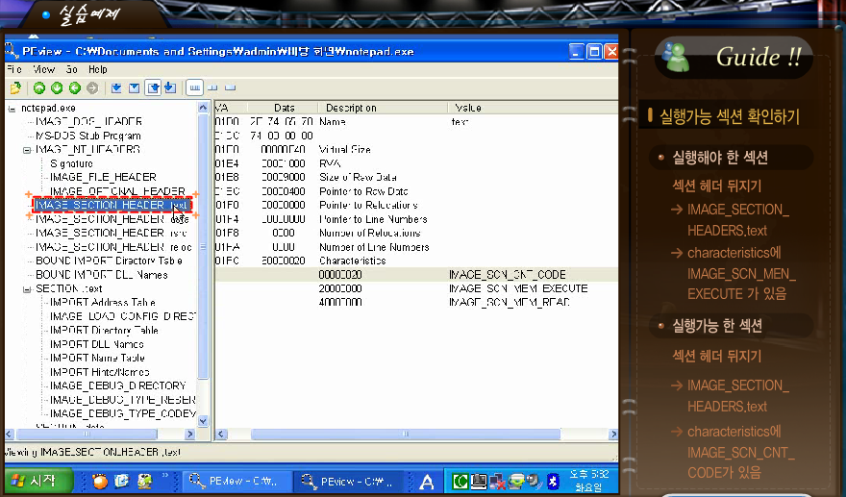
Task: Select IMAGE_LOAD_CONFIG_DIRECTORY tree item
Action: (x=122, y=316)
